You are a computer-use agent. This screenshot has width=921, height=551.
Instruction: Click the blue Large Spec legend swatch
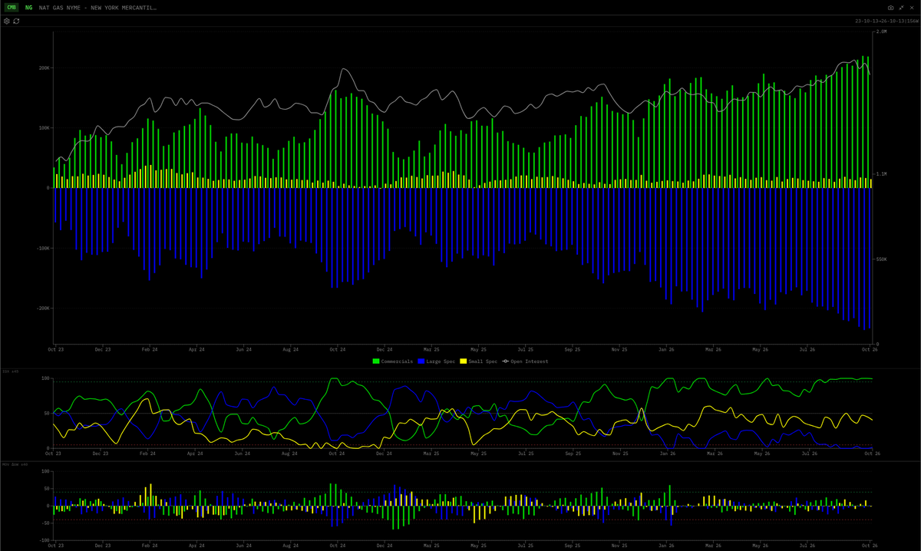tap(420, 361)
